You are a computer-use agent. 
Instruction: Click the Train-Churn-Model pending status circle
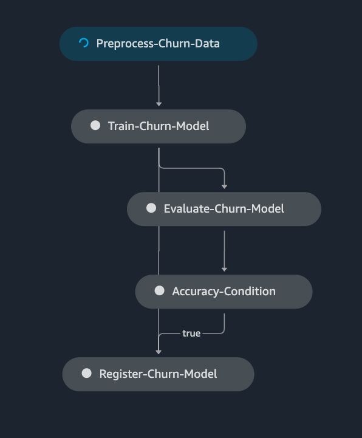tap(95, 125)
